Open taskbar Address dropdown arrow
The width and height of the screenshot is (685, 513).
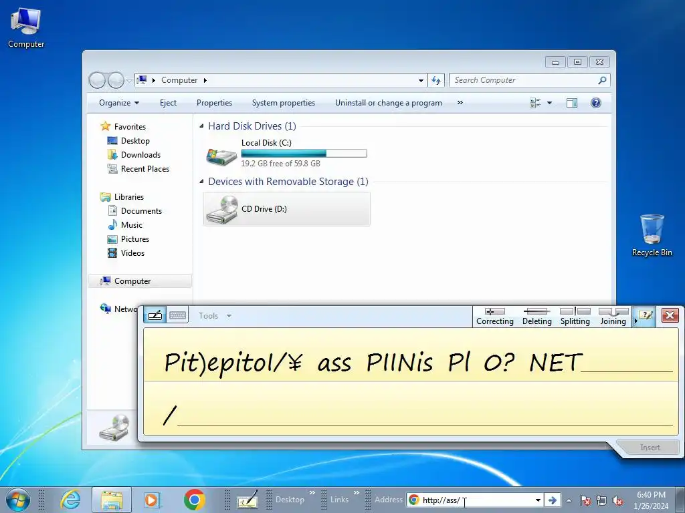538,500
